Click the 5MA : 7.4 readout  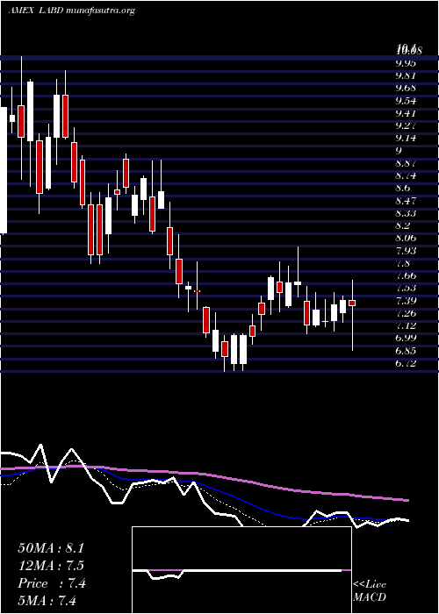pyautogui.click(x=47, y=601)
